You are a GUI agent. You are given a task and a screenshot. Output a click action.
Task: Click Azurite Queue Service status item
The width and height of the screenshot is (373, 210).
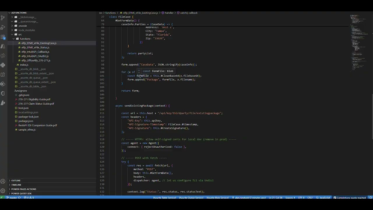(x=191, y=198)
